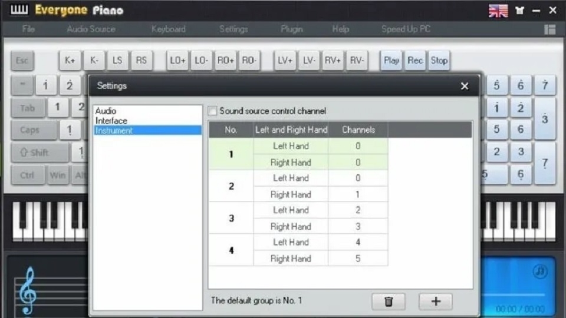The width and height of the screenshot is (566, 318).
Task: Click group 3 Left Hand channel value 2
Action: tap(358, 210)
